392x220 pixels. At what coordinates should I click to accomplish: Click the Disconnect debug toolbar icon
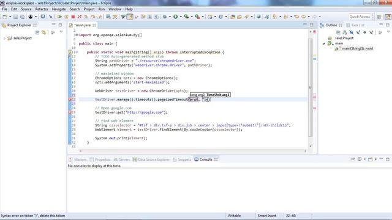tap(80, 16)
